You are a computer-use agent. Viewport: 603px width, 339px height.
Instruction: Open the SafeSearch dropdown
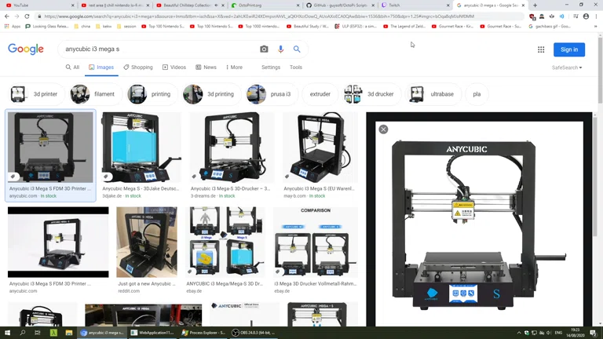[x=567, y=67]
